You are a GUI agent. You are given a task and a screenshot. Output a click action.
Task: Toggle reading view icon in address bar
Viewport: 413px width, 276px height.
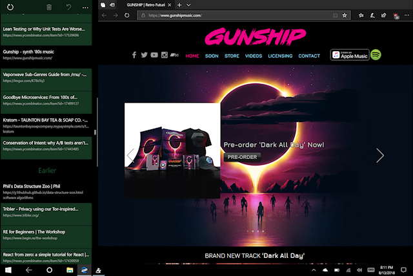335,16
